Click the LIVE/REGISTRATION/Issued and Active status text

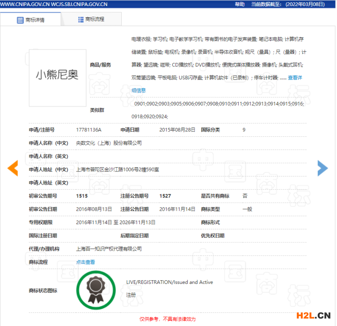click(x=169, y=282)
